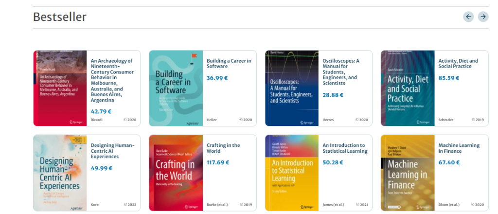Select the 36.99 € price

point(217,78)
